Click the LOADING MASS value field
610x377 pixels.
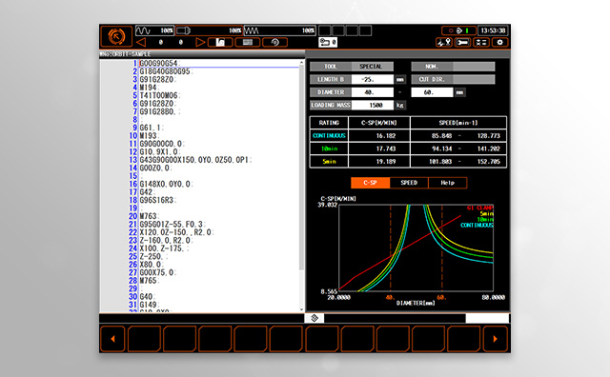[373, 105]
